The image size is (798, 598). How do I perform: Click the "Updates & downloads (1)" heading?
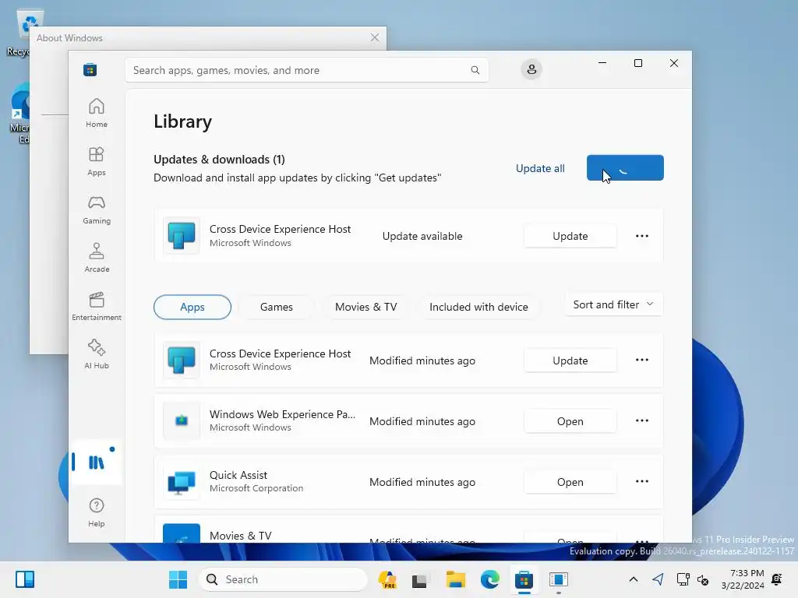click(x=219, y=159)
